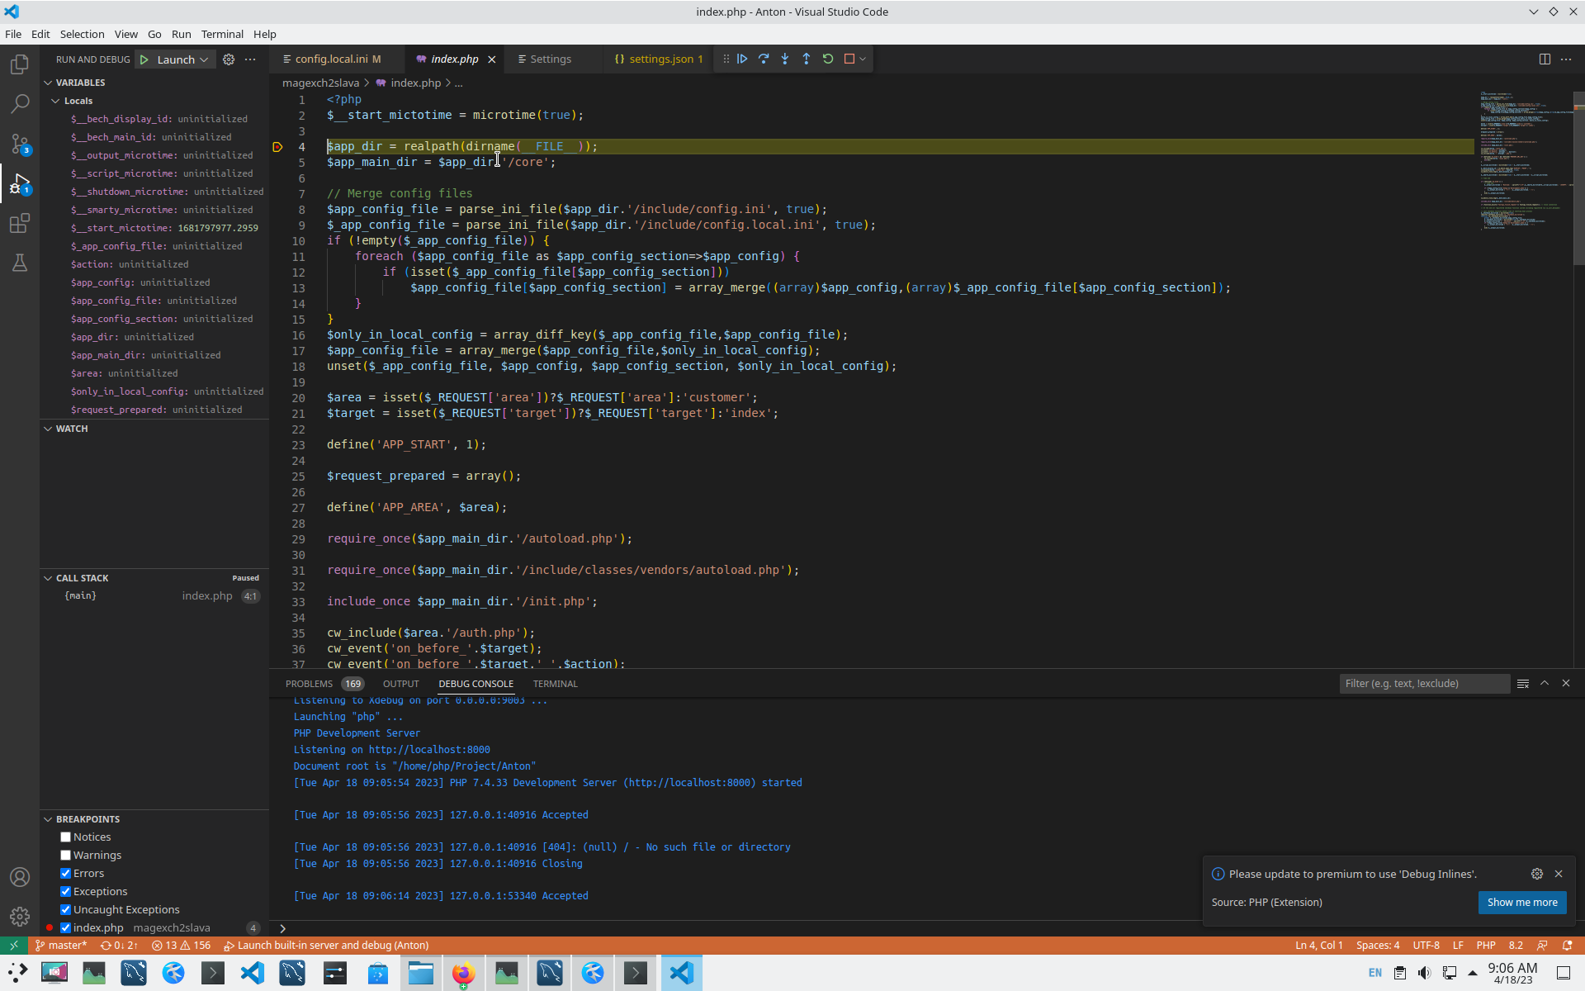
Task: Split the editor to the right
Action: (x=1544, y=59)
